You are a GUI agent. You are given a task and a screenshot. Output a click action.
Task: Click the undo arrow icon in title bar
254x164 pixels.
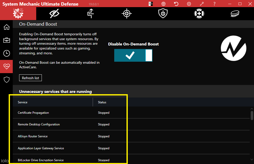coord(176,4)
